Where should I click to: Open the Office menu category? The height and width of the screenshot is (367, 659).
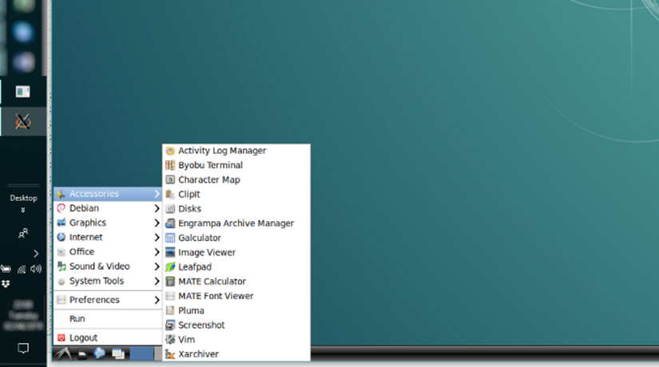click(108, 252)
